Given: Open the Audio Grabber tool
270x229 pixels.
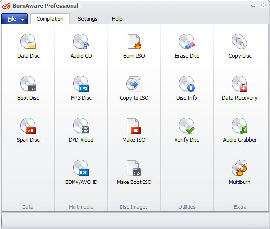Looking at the screenshot, I should click(240, 130).
